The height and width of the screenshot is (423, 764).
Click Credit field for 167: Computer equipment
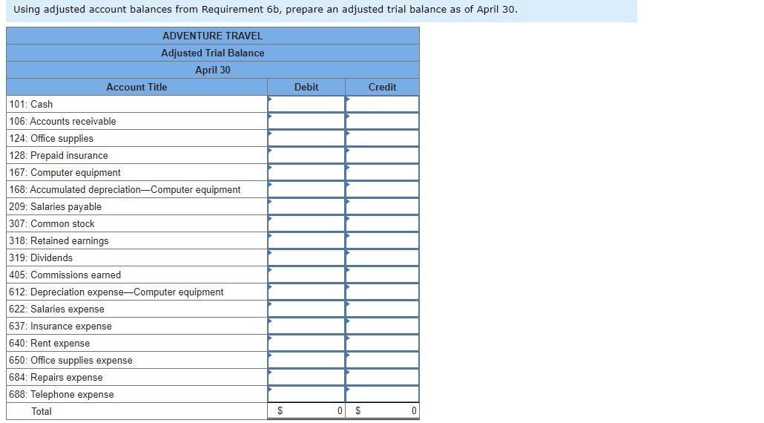(383, 172)
